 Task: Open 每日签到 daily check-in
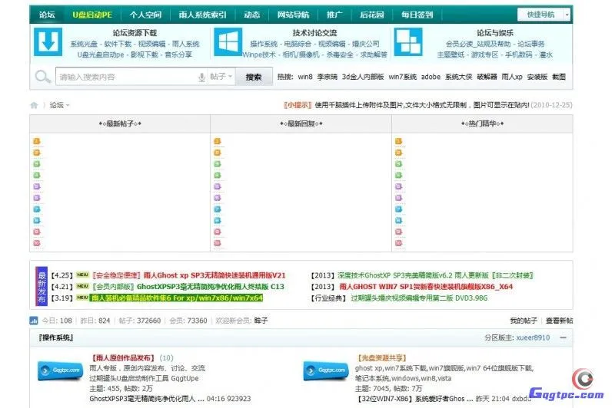417,15
